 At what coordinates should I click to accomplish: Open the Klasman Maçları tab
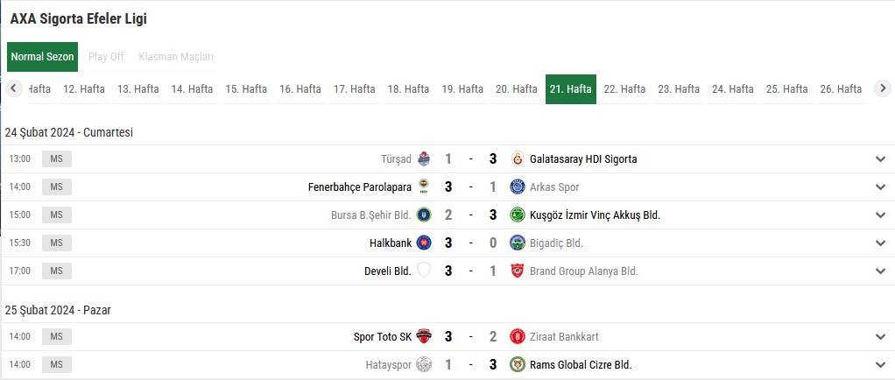coord(176,57)
